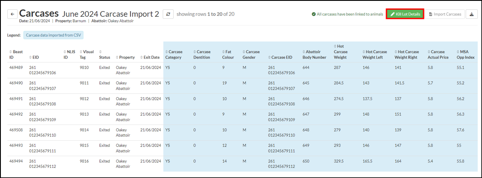
Task: Click Carcase Actual Price 5.4
Action: click(430, 161)
